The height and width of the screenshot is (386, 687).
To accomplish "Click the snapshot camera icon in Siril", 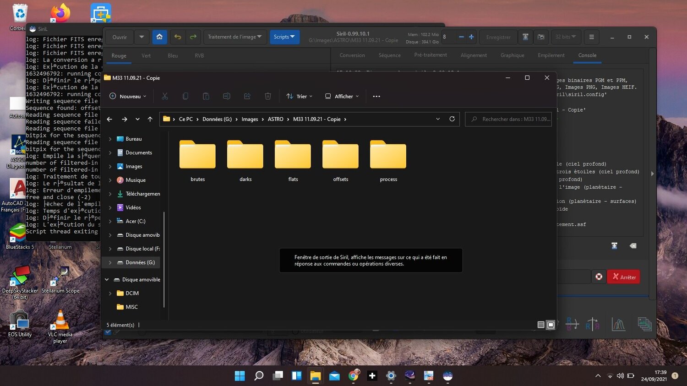I will click(541, 37).
